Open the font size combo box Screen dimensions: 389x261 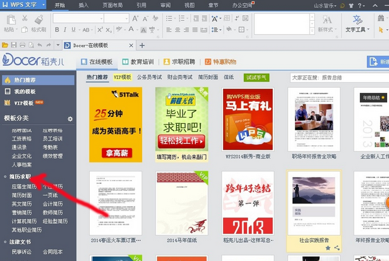click(x=116, y=18)
